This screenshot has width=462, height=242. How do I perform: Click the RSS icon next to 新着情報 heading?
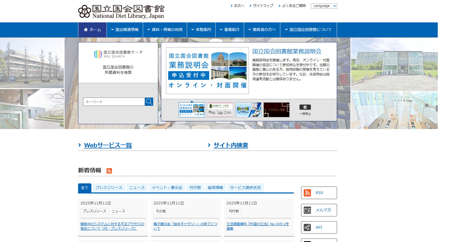tap(109, 170)
